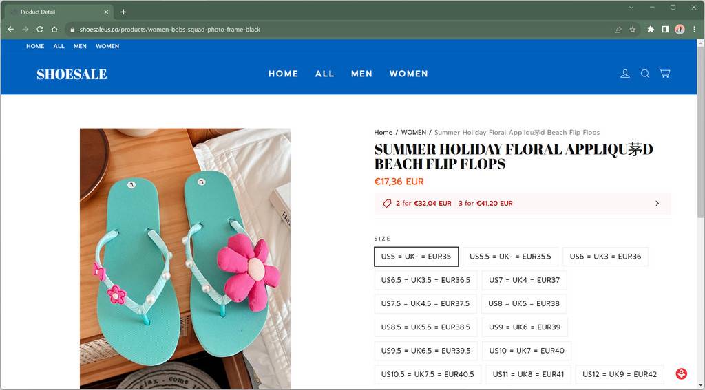Open the account login icon

click(625, 74)
